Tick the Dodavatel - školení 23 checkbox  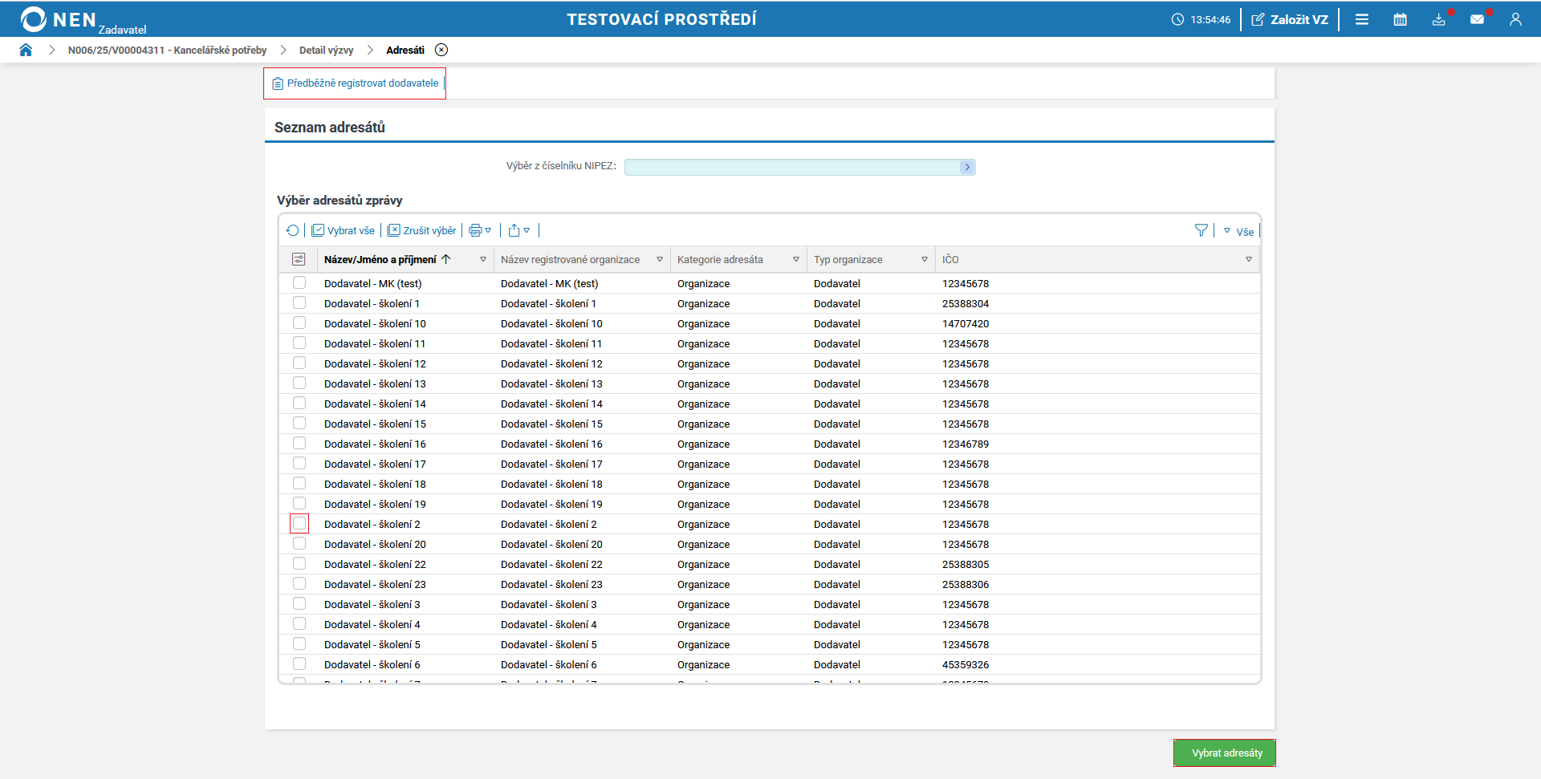(x=299, y=584)
